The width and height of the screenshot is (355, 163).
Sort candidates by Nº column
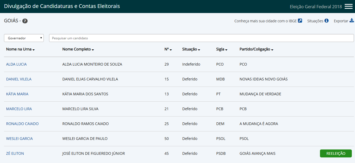click(168, 49)
